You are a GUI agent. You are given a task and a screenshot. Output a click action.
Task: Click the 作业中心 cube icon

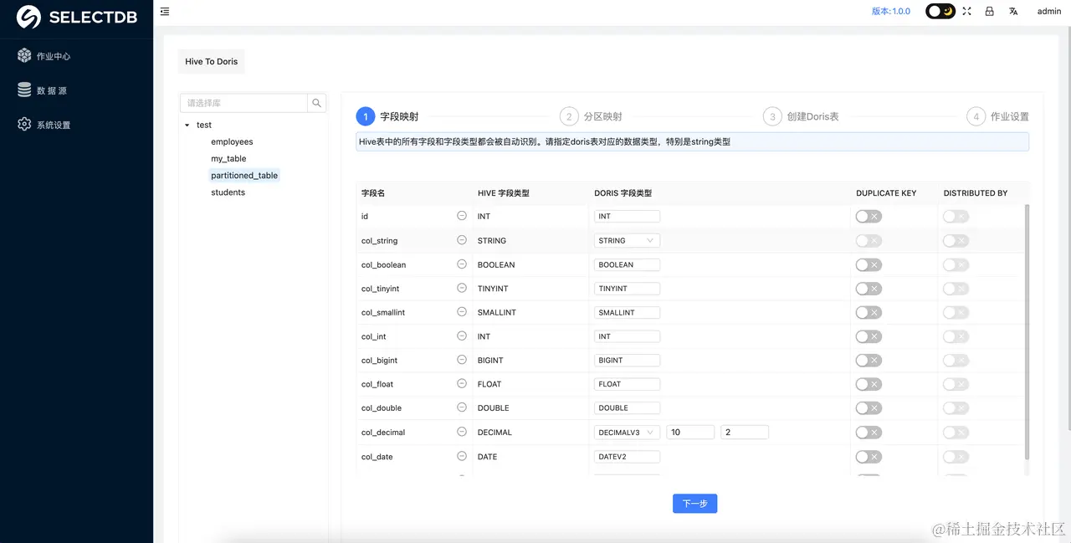coord(24,56)
